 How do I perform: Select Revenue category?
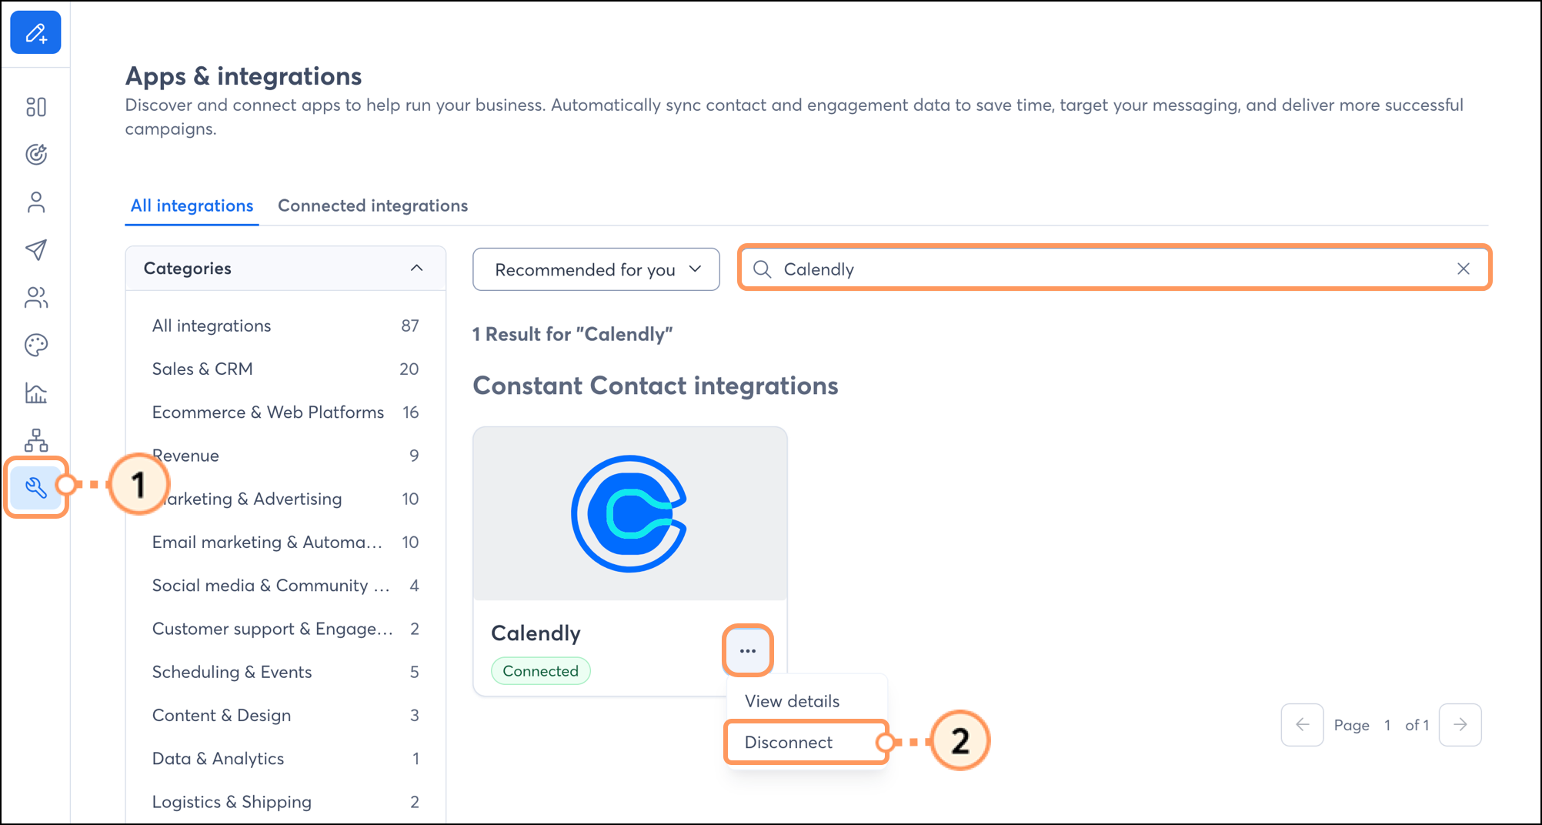[285, 456]
